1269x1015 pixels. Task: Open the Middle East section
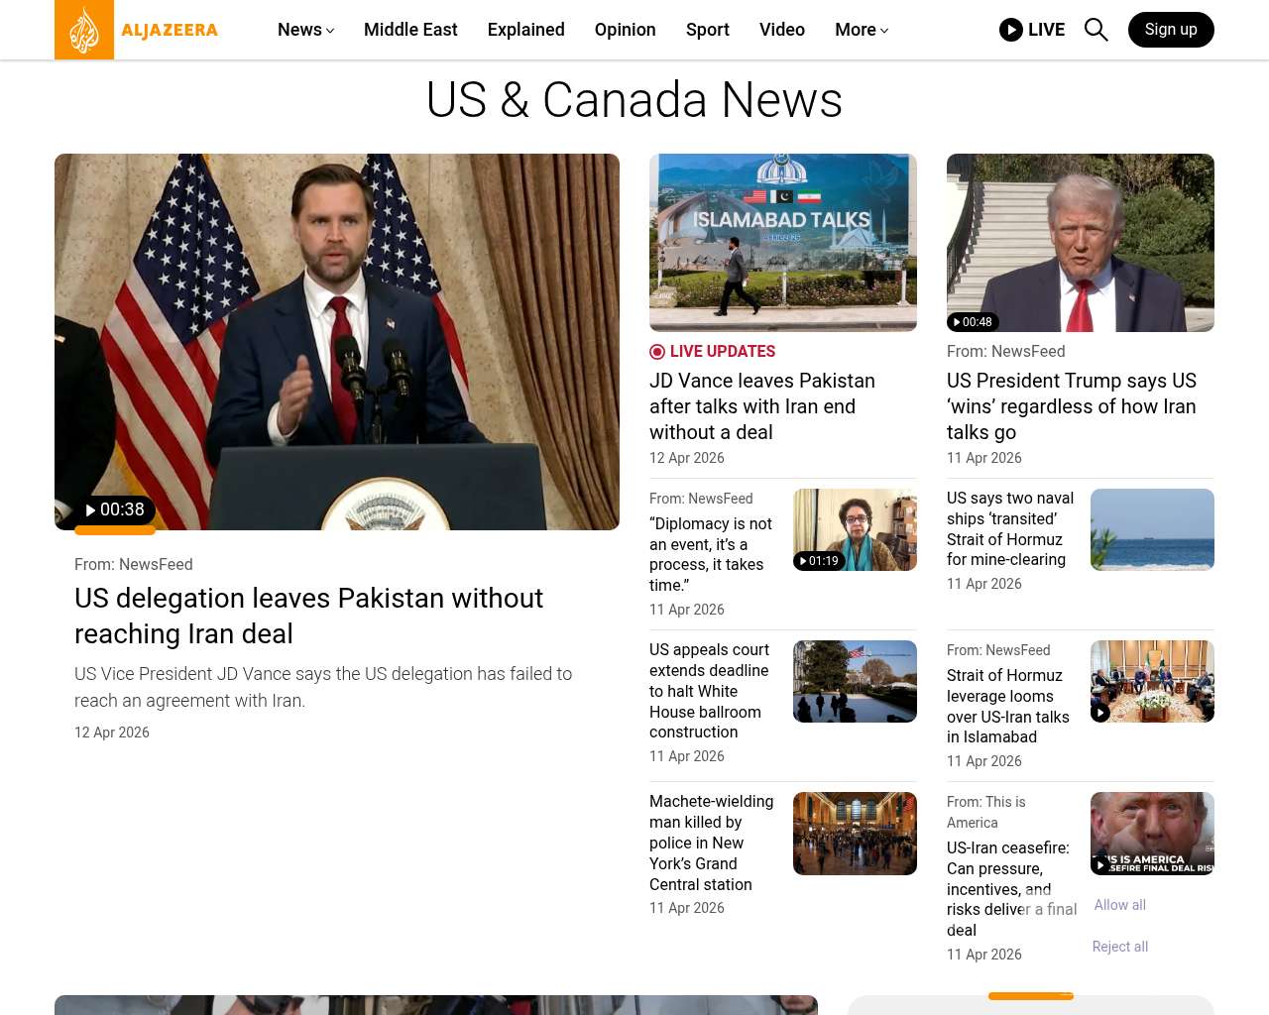[410, 30]
